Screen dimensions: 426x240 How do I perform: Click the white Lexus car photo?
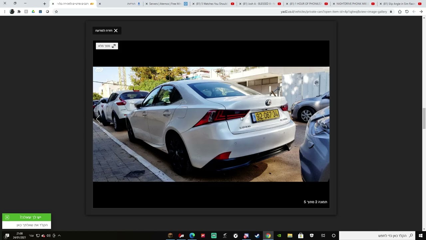point(211,124)
